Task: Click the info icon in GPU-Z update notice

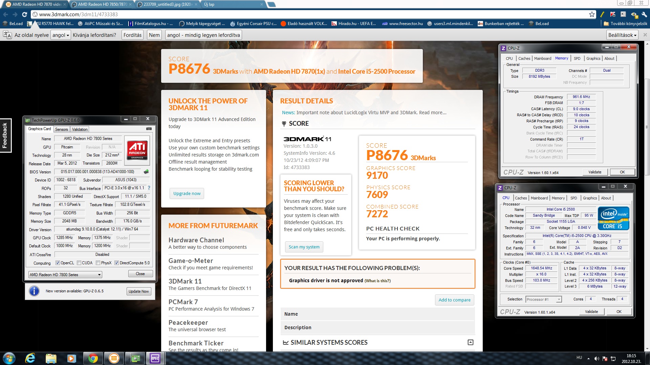Action: tap(34, 291)
